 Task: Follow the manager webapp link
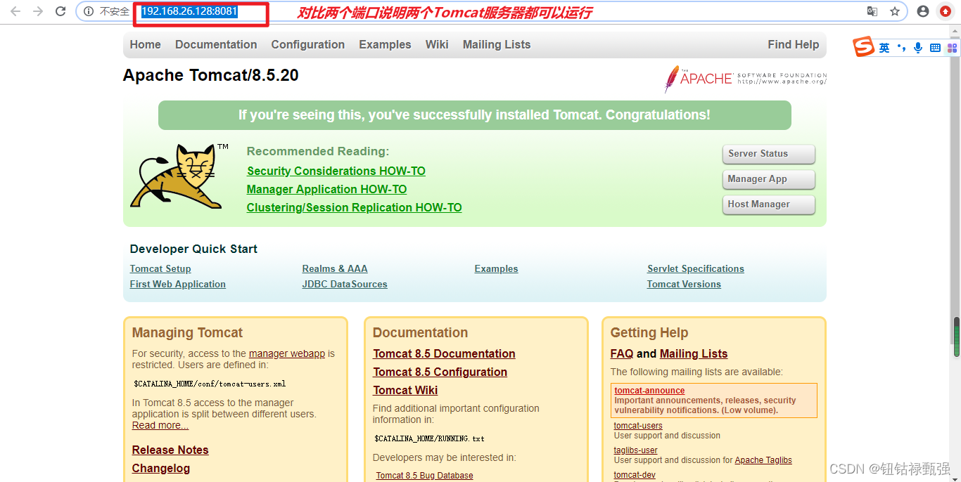click(x=287, y=353)
